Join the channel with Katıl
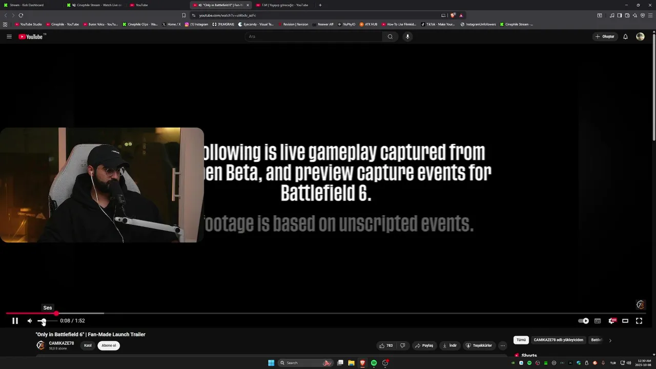Image resolution: width=656 pixels, height=369 pixels. tap(88, 345)
